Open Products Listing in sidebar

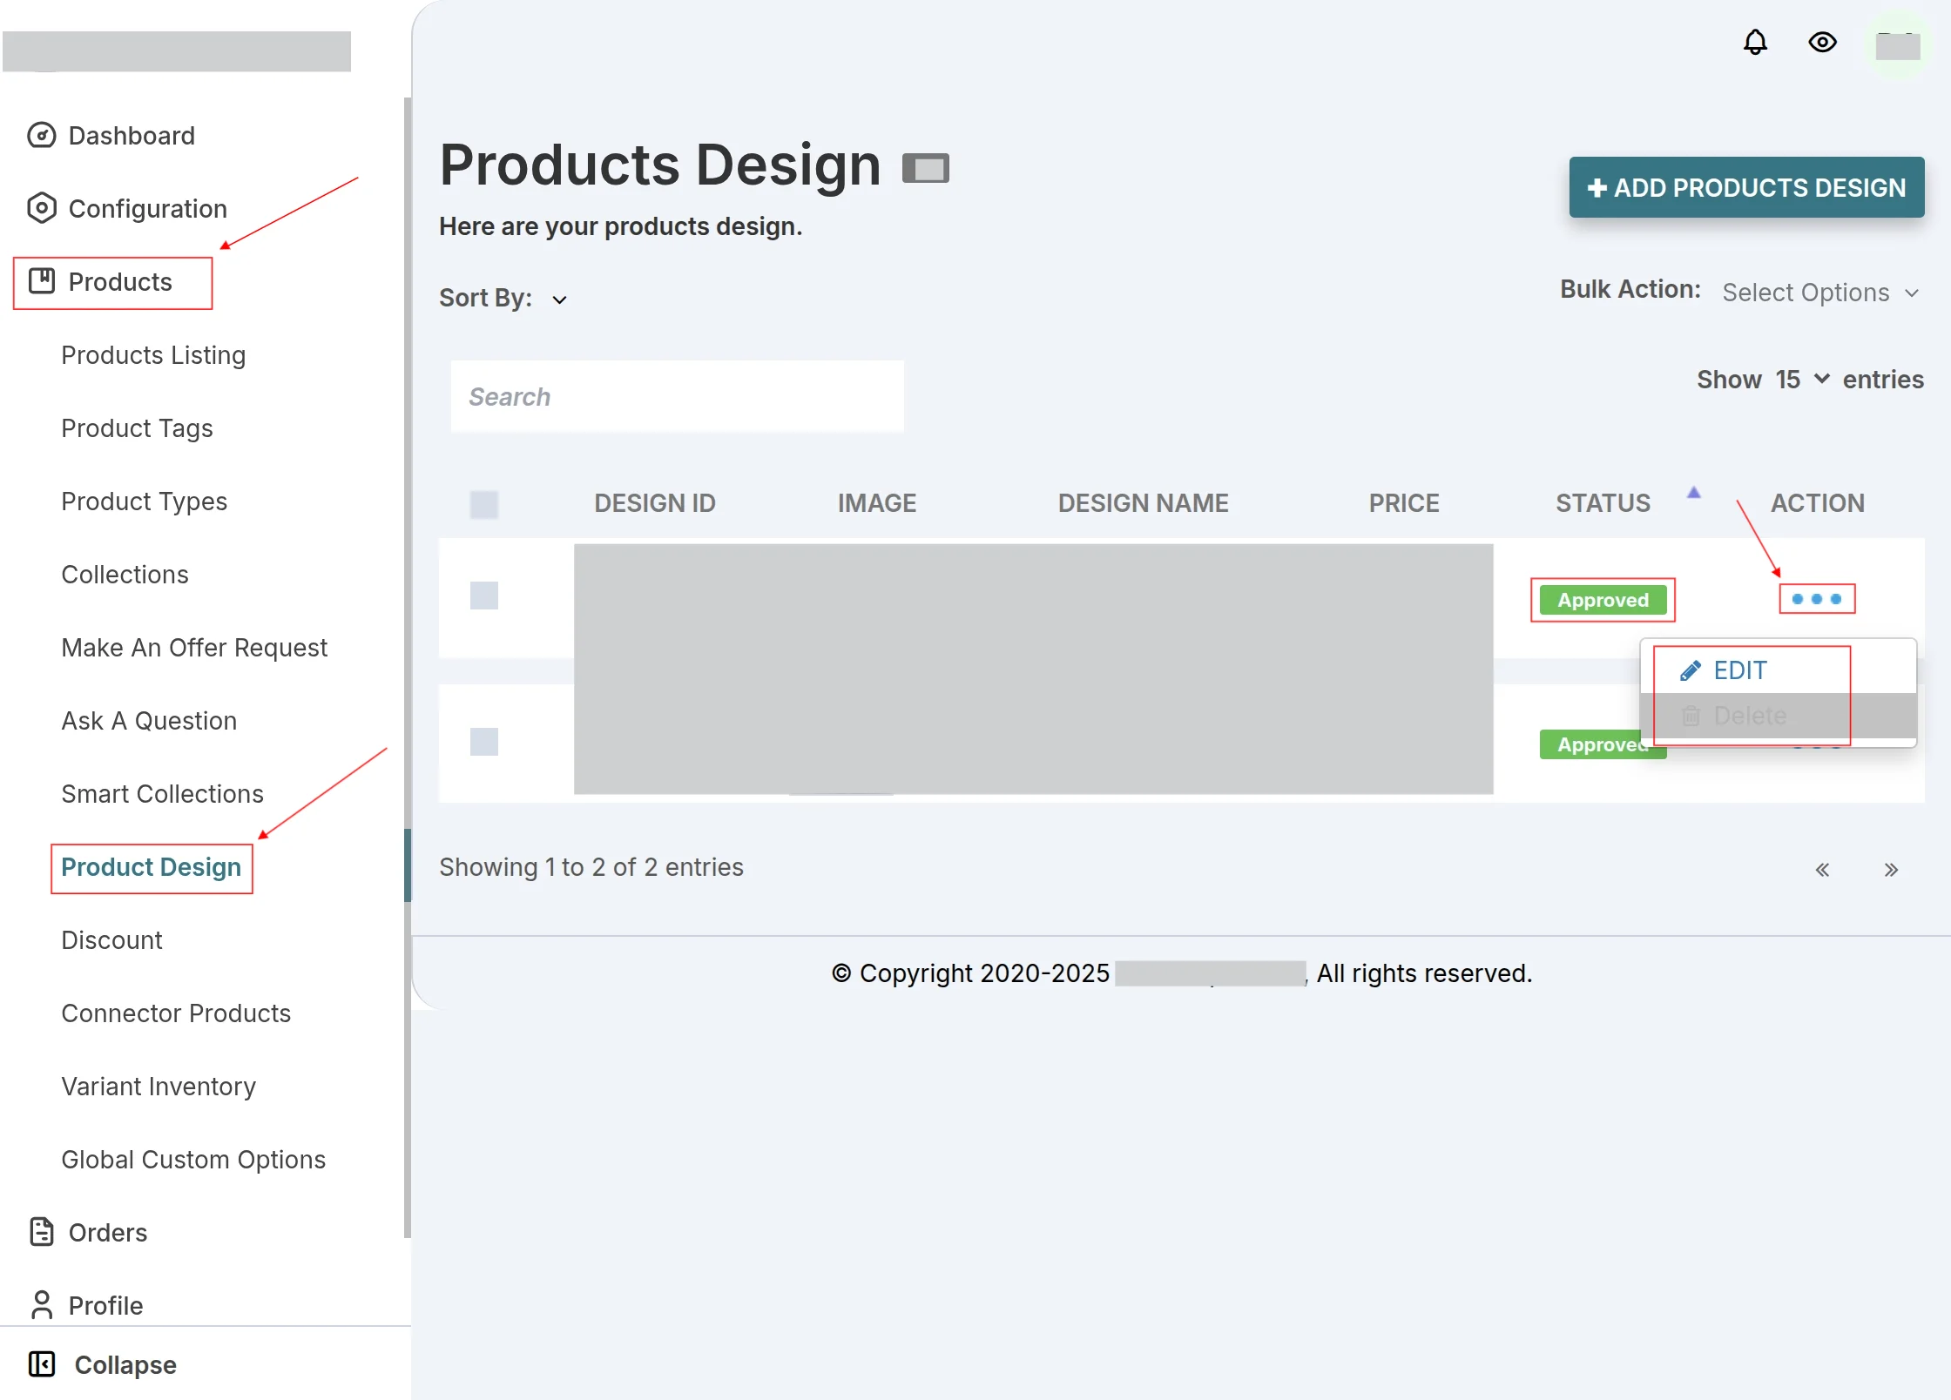click(153, 355)
